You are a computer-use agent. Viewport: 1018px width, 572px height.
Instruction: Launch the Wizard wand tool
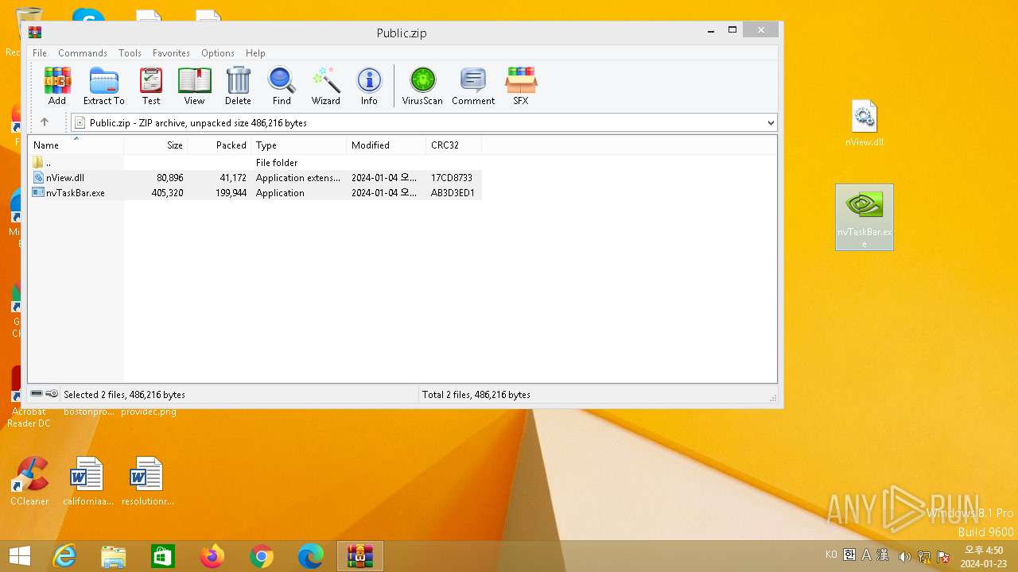(325, 86)
